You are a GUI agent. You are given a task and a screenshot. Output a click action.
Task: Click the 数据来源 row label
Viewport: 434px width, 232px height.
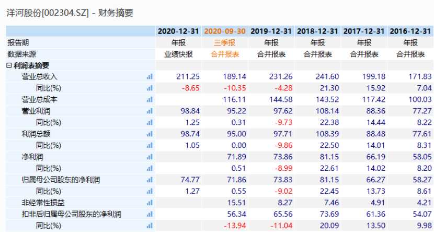pyautogui.click(x=22, y=54)
